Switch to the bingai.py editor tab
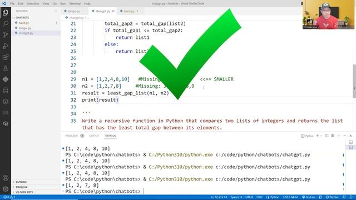 pyautogui.click(x=74, y=11)
